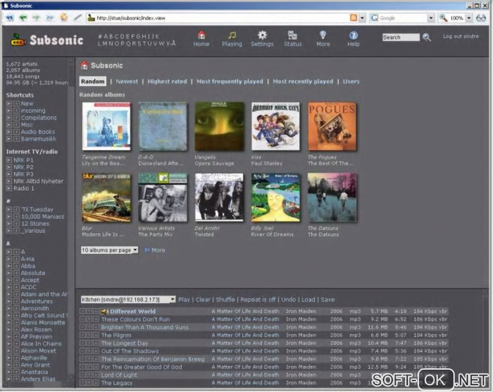Open the albums per page dropdown
This screenshot has height=392, width=493.
point(109,250)
